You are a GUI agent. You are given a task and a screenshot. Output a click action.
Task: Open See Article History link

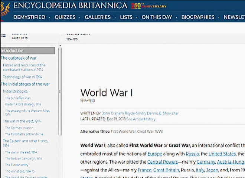(x=141, y=119)
